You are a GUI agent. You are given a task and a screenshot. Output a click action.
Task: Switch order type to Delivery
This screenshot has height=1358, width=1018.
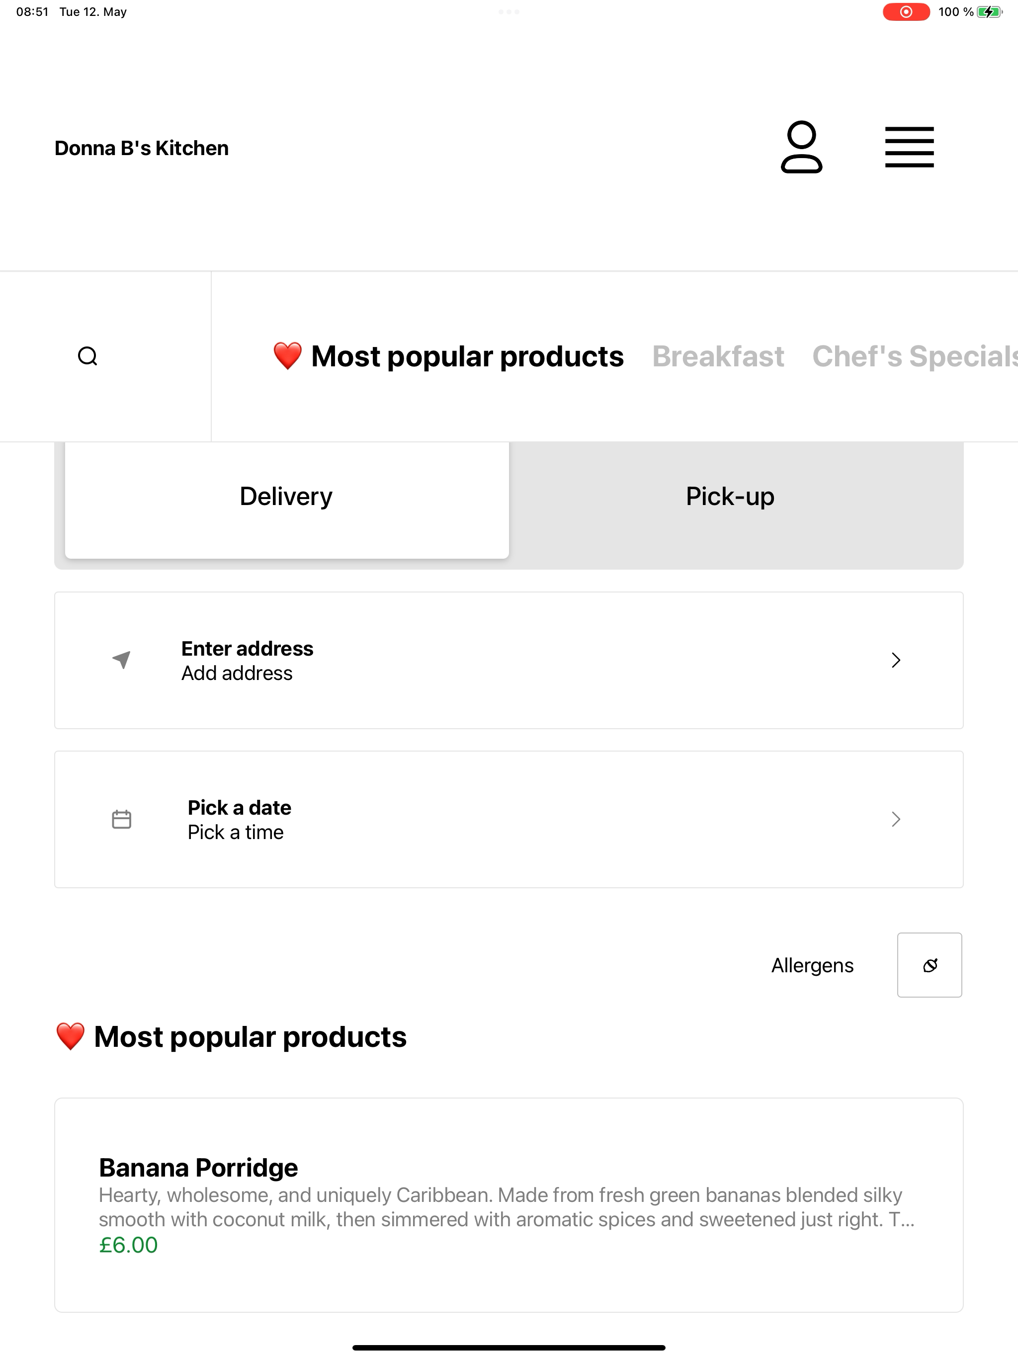(287, 496)
